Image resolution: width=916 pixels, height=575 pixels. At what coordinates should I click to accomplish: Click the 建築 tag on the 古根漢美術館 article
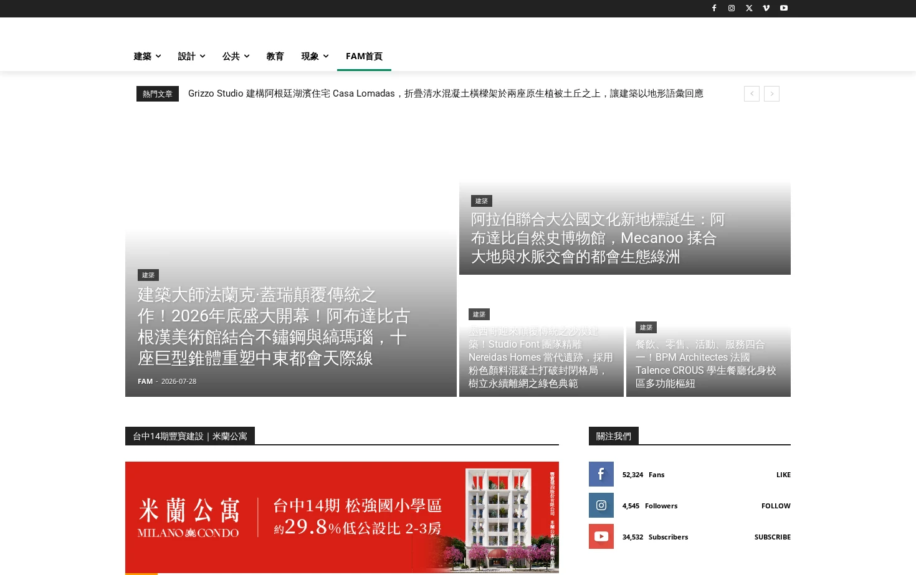click(148, 275)
